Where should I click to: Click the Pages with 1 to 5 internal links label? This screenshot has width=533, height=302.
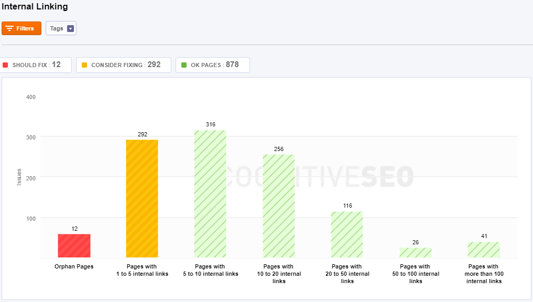click(142, 270)
